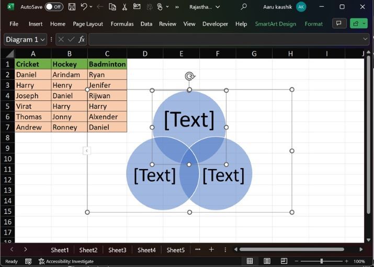
Task: Click inside the formula bar input
Action: point(225,39)
